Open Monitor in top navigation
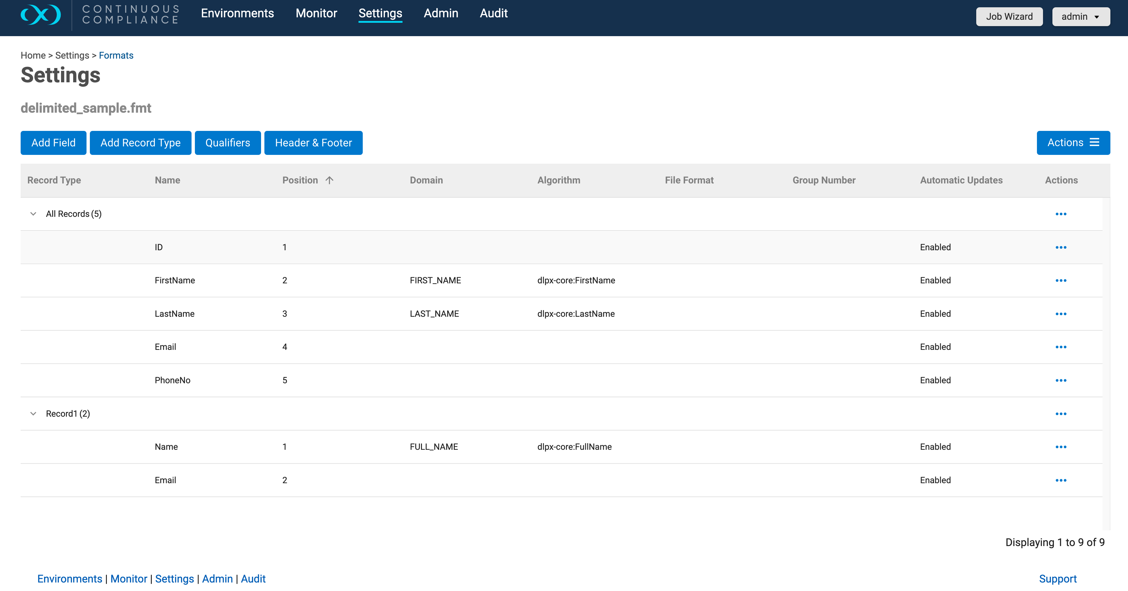Image resolution: width=1128 pixels, height=591 pixels. 316,13
